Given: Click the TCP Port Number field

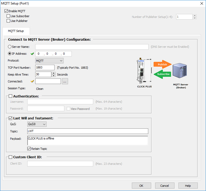Looking at the screenshot, I should click(x=45, y=68).
